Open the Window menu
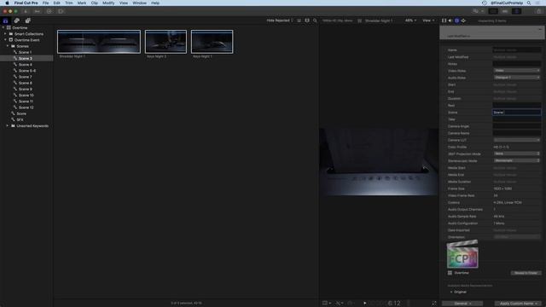The height and width of the screenshot is (307, 546). (140, 3)
